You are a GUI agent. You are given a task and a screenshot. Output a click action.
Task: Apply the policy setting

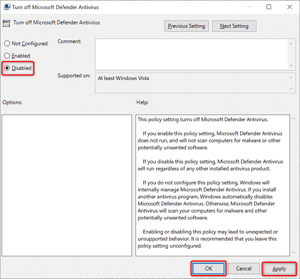click(279, 268)
